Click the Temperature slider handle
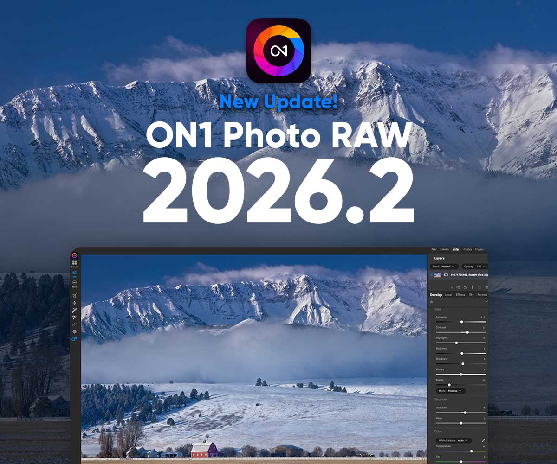Viewport: 557px width, 464px height. click(472, 451)
